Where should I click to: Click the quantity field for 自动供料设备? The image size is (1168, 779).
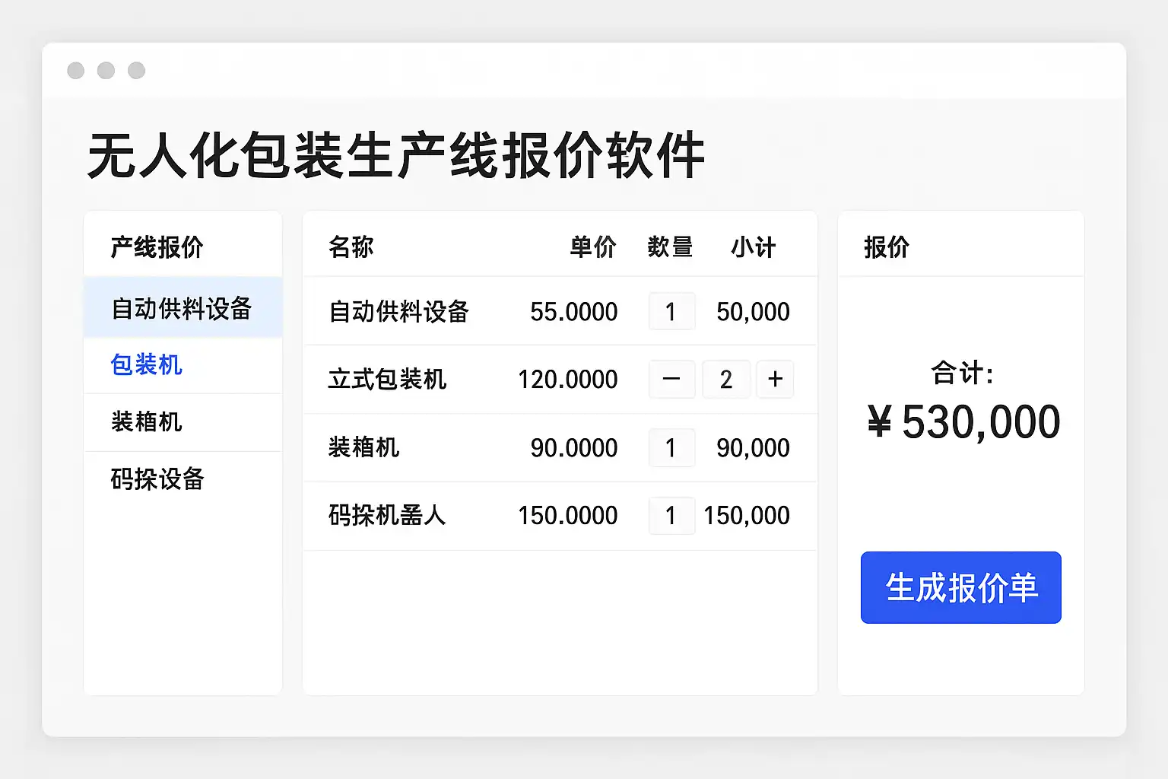(x=671, y=311)
